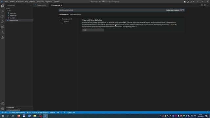Change the [all] build target
210x118 pixels.
[x=58, y=112]
